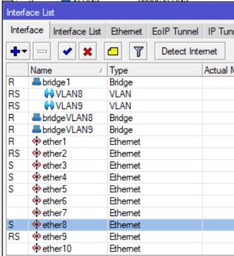The width and height of the screenshot is (234, 256).
Task: Select the ether1 name text
Action: [x=54, y=141]
